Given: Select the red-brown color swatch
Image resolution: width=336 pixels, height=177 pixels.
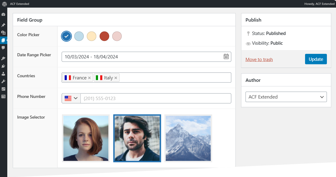Looking at the screenshot, I should pos(104,36).
